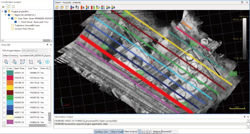Click the strip settings icon with gear
The height and width of the screenshot is (134, 250).
pos(39,62)
